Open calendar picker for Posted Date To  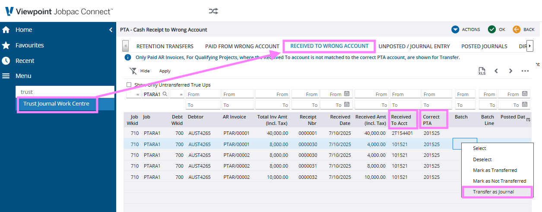point(524,105)
